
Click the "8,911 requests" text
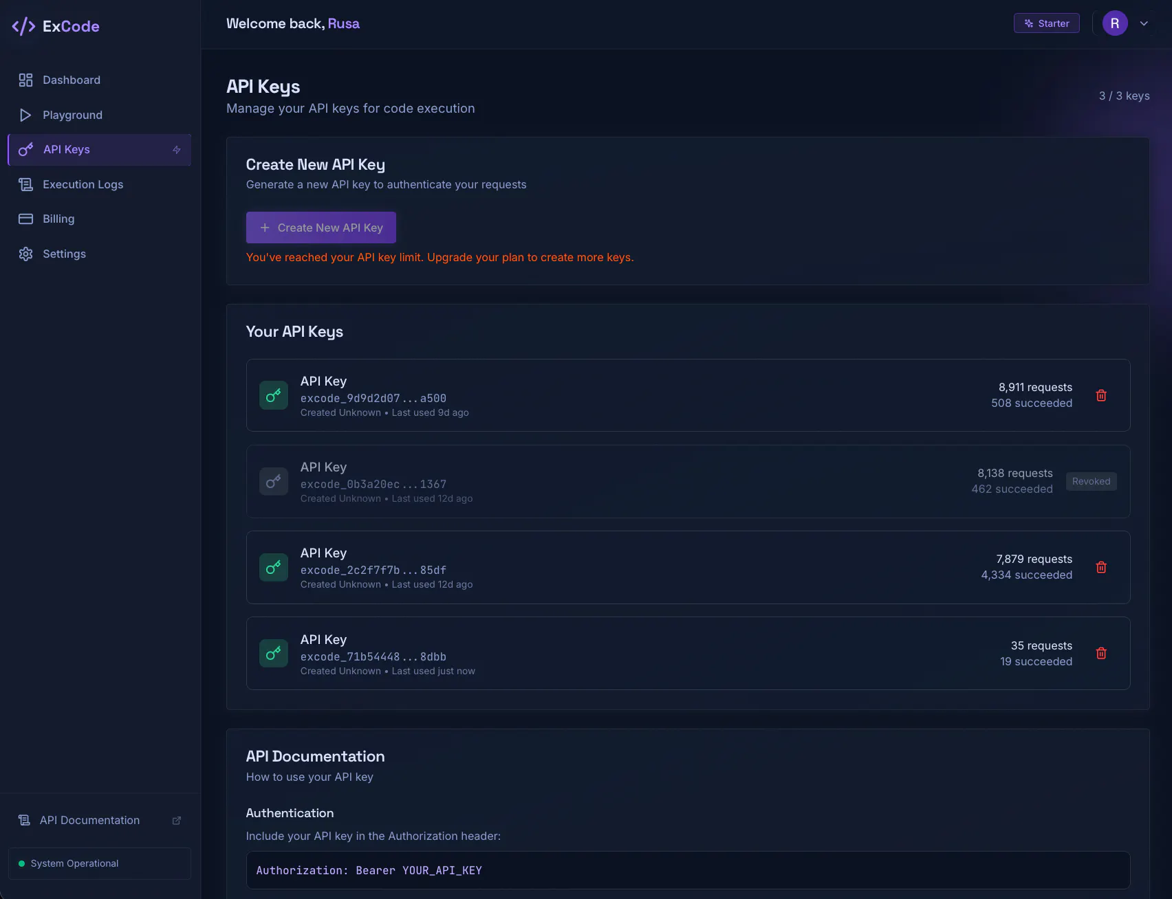pos(1035,387)
